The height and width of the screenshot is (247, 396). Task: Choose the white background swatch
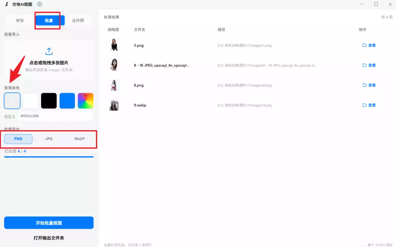[x=30, y=101]
